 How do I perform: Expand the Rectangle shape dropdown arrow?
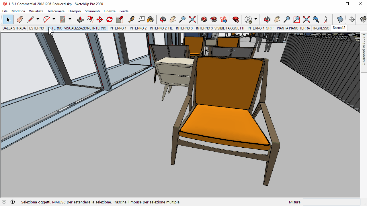(70, 19)
